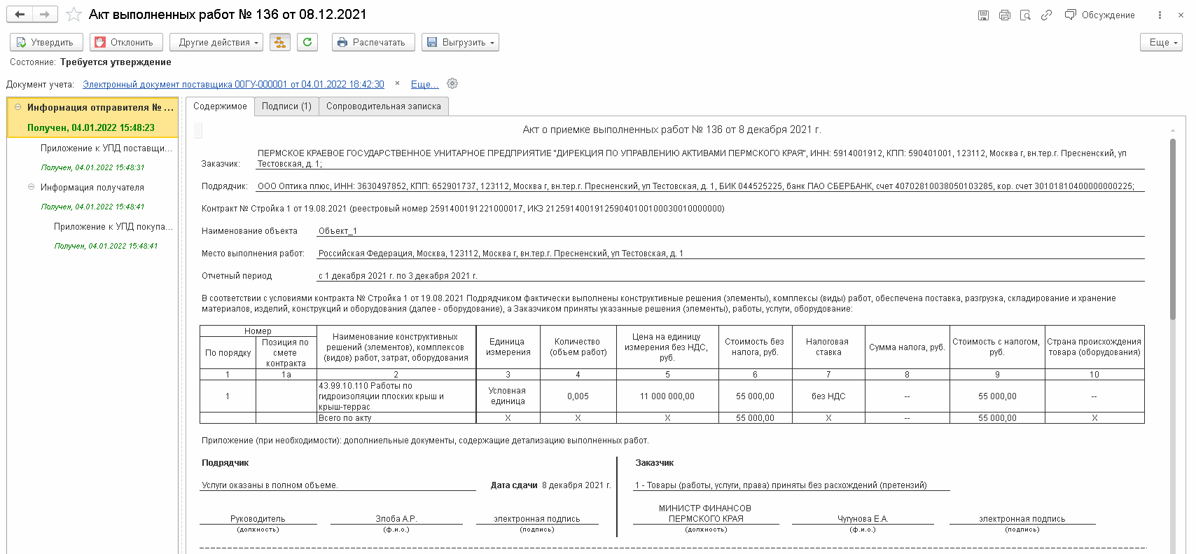Copy link using chain icon
Image resolution: width=1196 pixels, height=554 pixels.
point(1046,15)
